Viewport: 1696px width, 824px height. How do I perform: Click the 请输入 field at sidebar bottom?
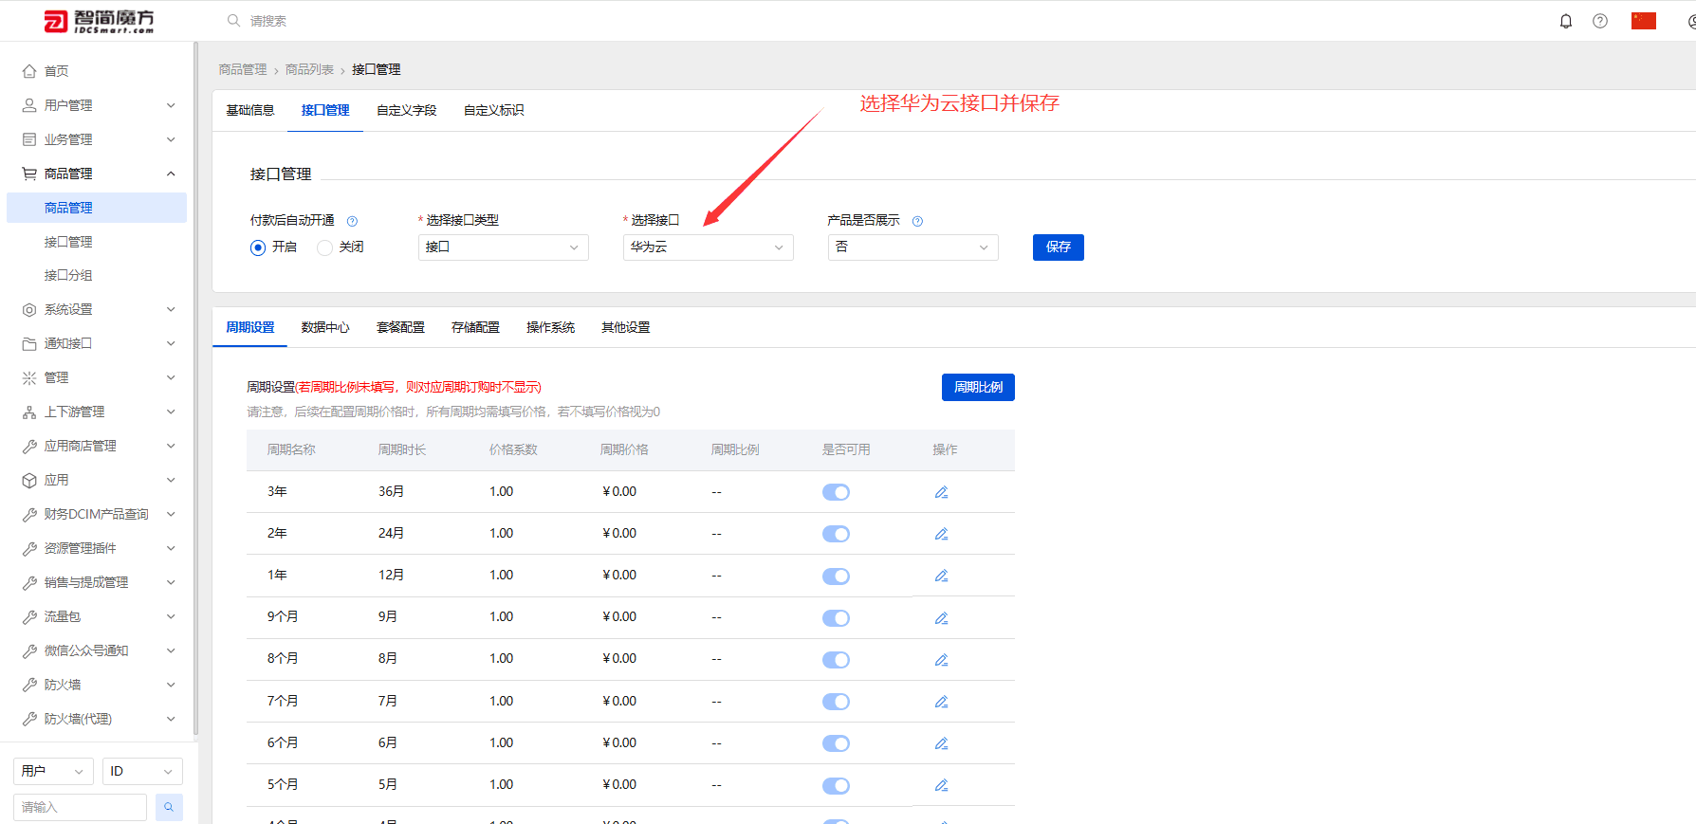pos(80,807)
